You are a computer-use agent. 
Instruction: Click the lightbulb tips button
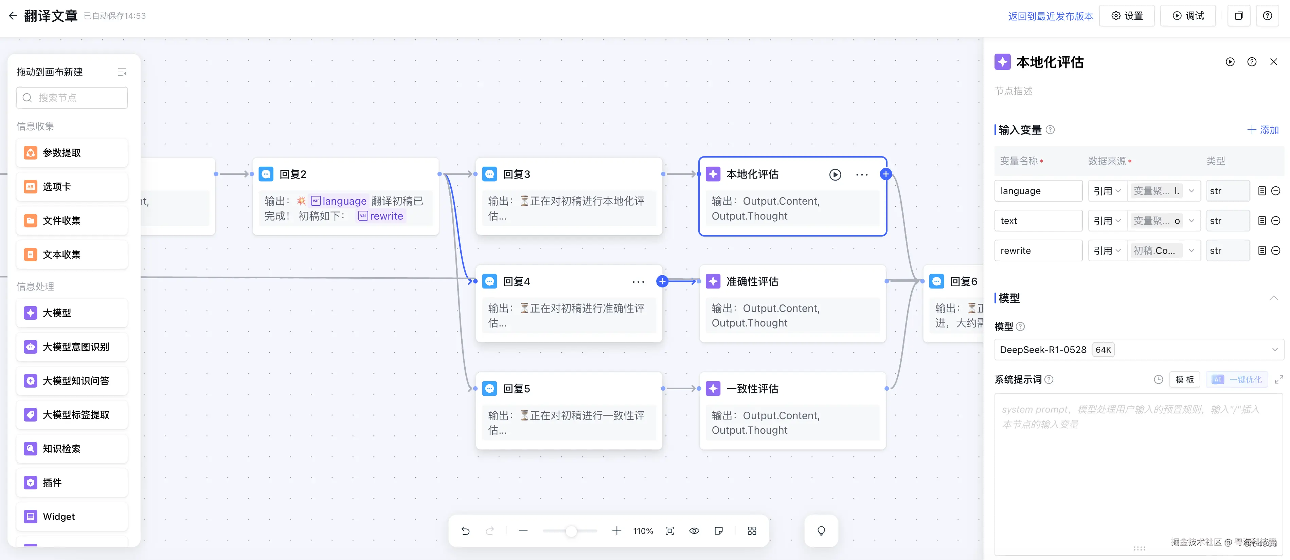coord(821,531)
